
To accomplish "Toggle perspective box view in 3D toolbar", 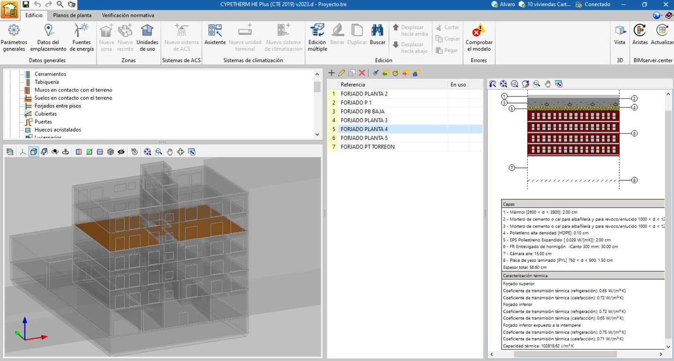I will [34, 152].
